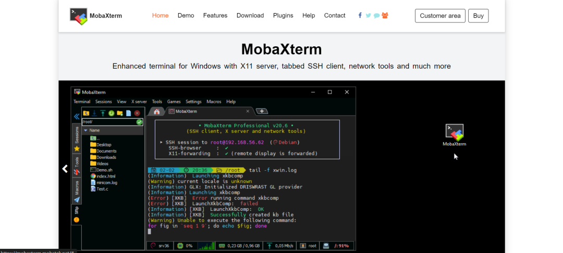Click the orange group users icon
Viewport: 563px width, 253px height.
pos(385,16)
